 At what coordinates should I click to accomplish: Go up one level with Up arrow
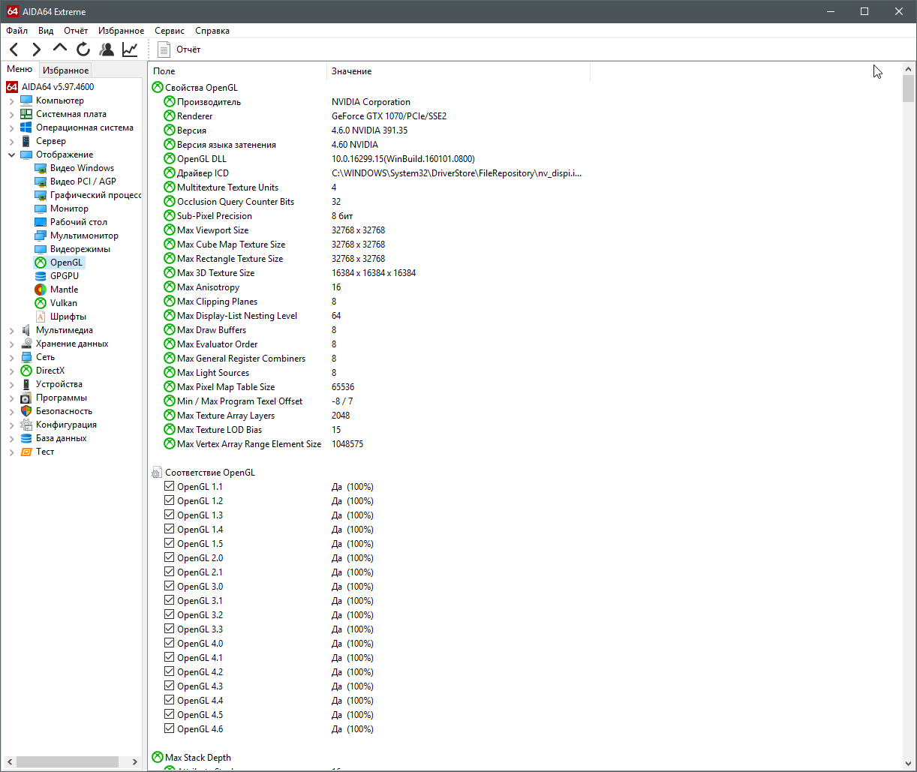point(60,50)
